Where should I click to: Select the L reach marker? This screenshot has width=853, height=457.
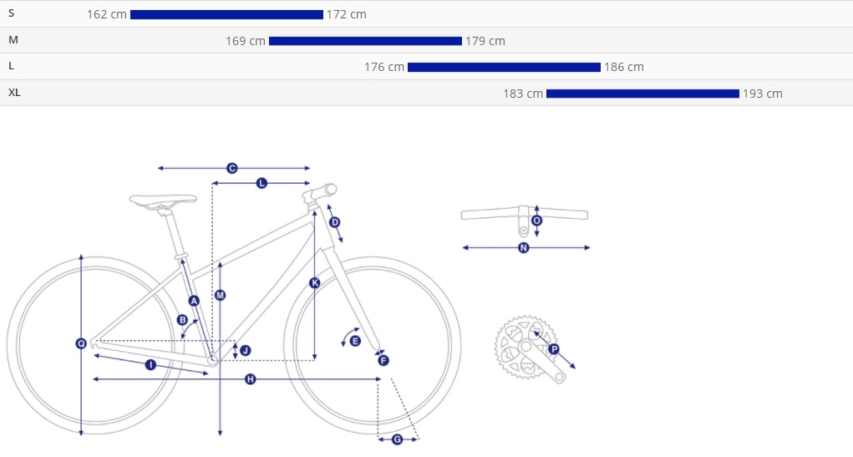[261, 183]
